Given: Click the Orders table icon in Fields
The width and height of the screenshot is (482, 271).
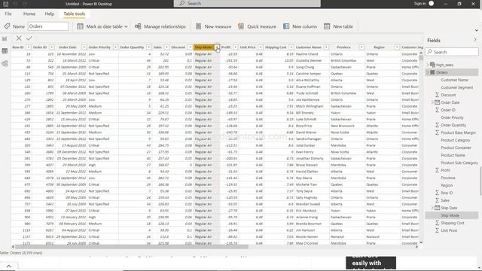Looking at the screenshot, I should tap(432, 72).
